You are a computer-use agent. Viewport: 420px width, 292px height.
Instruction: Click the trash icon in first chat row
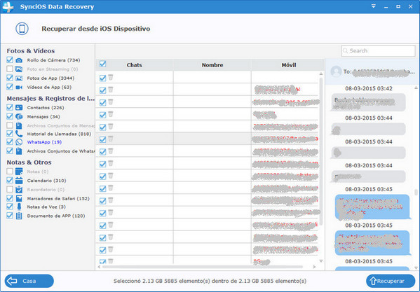tap(110, 78)
